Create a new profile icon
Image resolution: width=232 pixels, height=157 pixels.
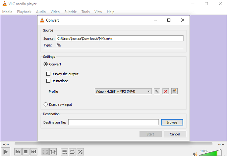coord(175,91)
